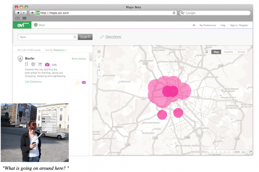Screen dimensions: 259x172
Task: Click the feedback speech bubble icon
Action: coord(194,25)
